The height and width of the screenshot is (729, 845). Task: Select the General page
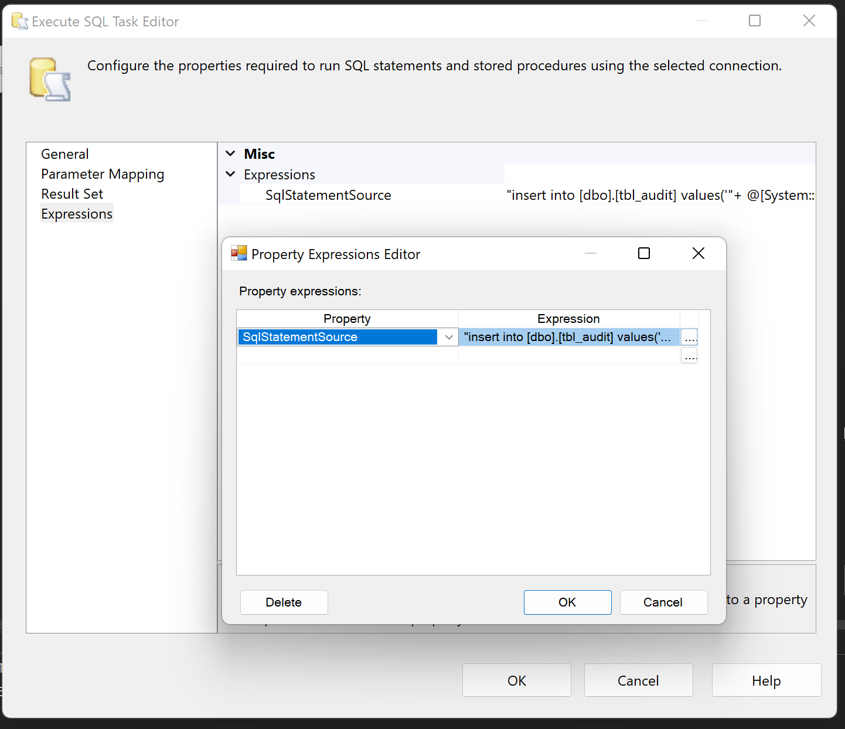pyautogui.click(x=65, y=154)
